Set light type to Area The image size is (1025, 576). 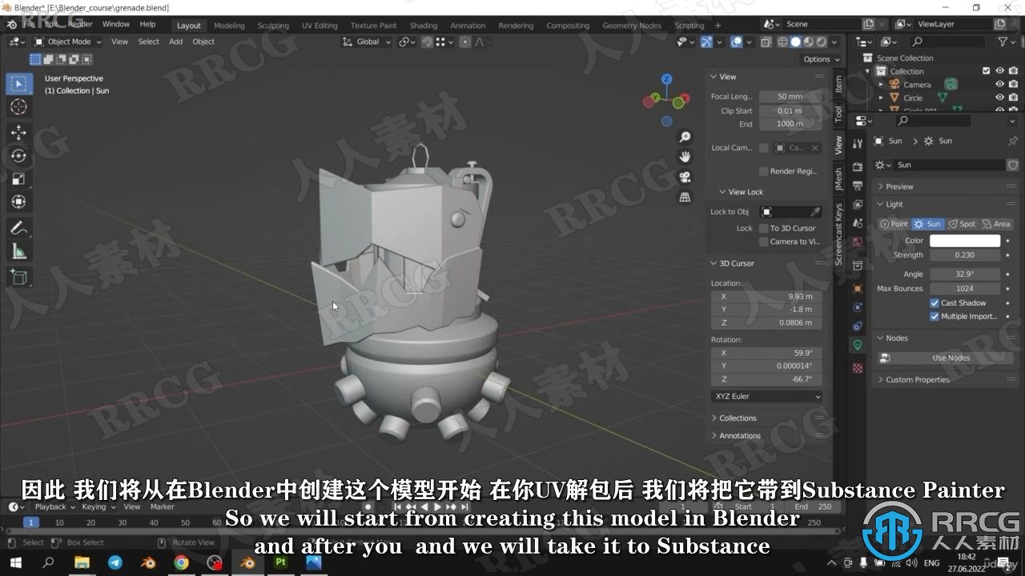996,225
